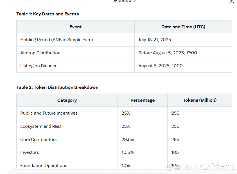Click the share upload icon

coord(232,1)
